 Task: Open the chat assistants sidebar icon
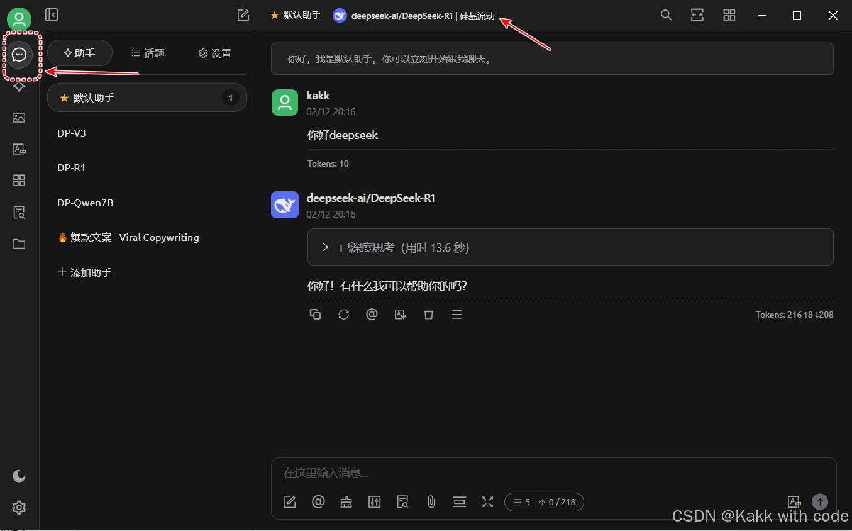tap(19, 55)
